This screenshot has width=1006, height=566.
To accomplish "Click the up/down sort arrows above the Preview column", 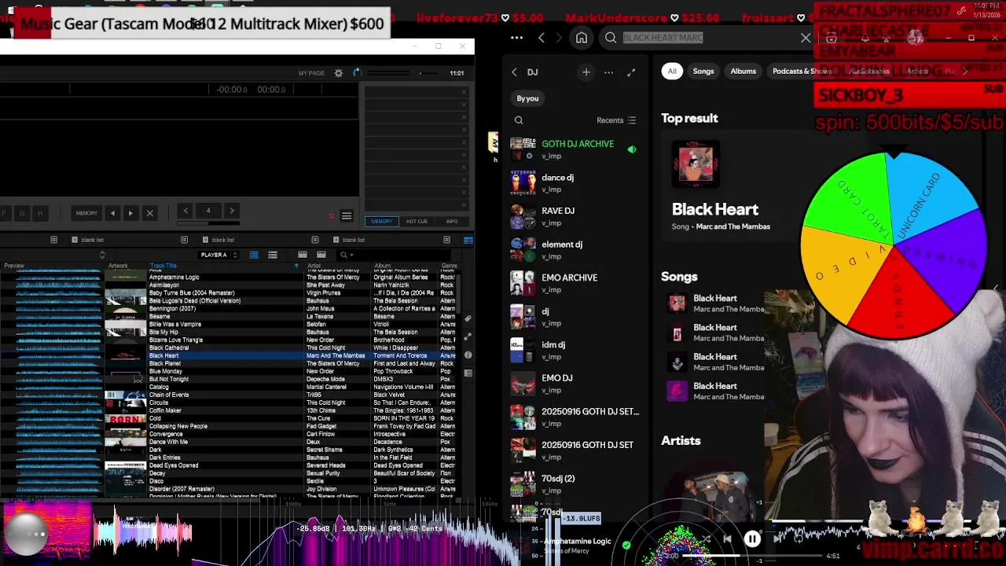I will click(x=102, y=255).
